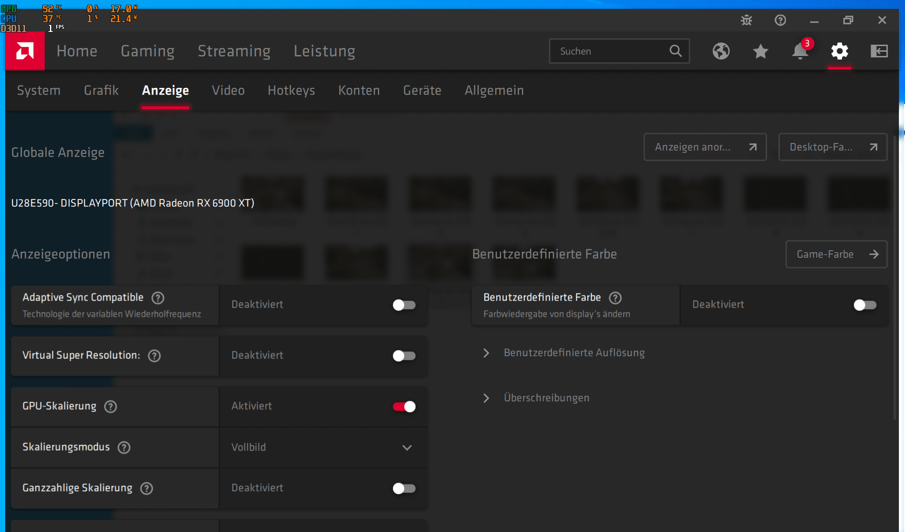
Task: Show help for Adaptive Sync Compatible
Action: [158, 298]
